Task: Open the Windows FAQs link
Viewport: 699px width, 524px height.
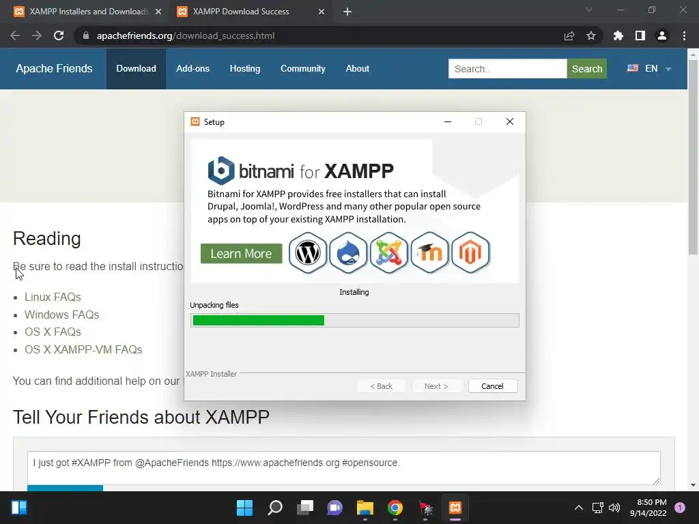Action: coord(61,315)
